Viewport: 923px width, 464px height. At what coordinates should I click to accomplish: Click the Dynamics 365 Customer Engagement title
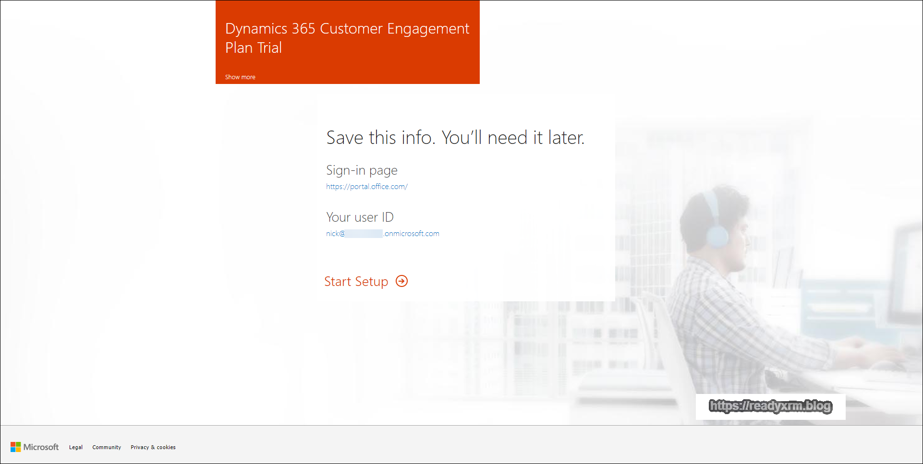coord(347,29)
